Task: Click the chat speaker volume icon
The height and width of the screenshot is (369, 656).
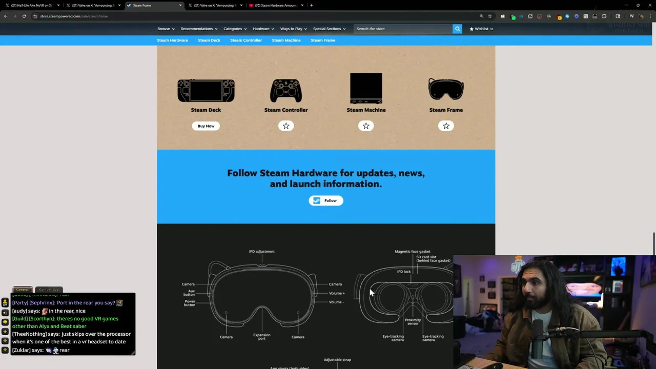Action: [x=5, y=312]
